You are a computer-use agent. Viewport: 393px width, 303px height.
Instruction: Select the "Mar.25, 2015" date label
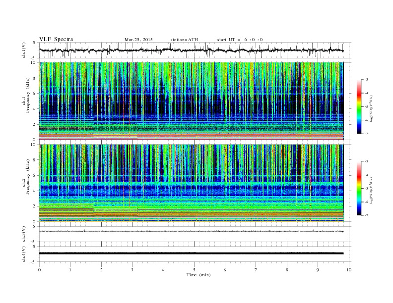(x=138, y=40)
